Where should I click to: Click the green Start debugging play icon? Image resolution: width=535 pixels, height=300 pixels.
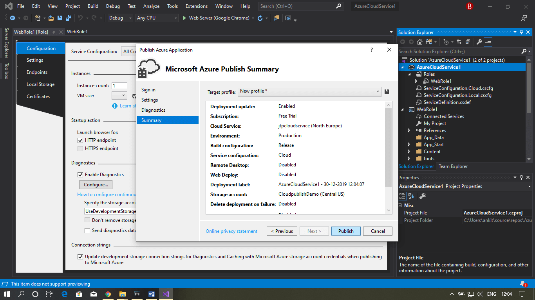click(x=185, y=18)
